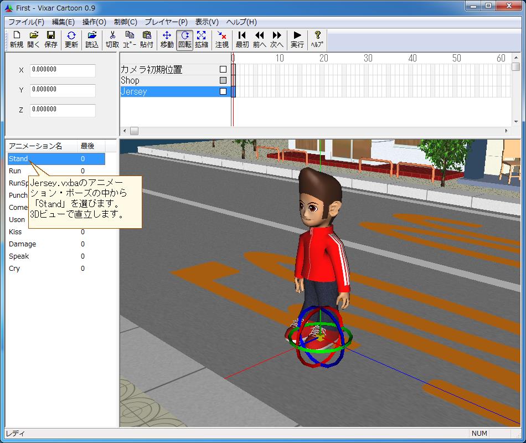Toggle the Shop track checkbox
Screen dimensions: 526x443
point(223,81)
